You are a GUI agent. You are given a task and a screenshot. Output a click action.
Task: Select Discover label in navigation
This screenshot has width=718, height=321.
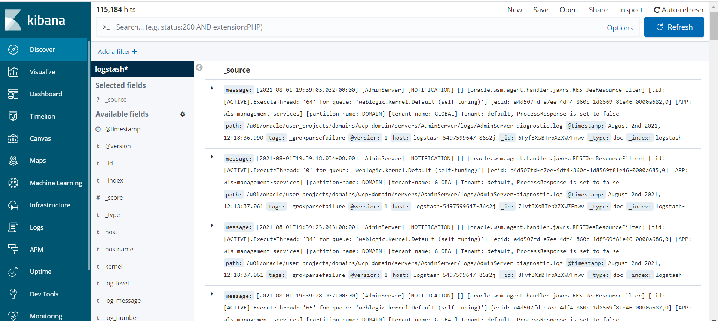(42, 49)
